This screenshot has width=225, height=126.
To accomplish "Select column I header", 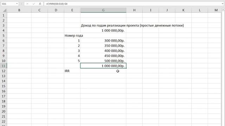I will (151, 10).
